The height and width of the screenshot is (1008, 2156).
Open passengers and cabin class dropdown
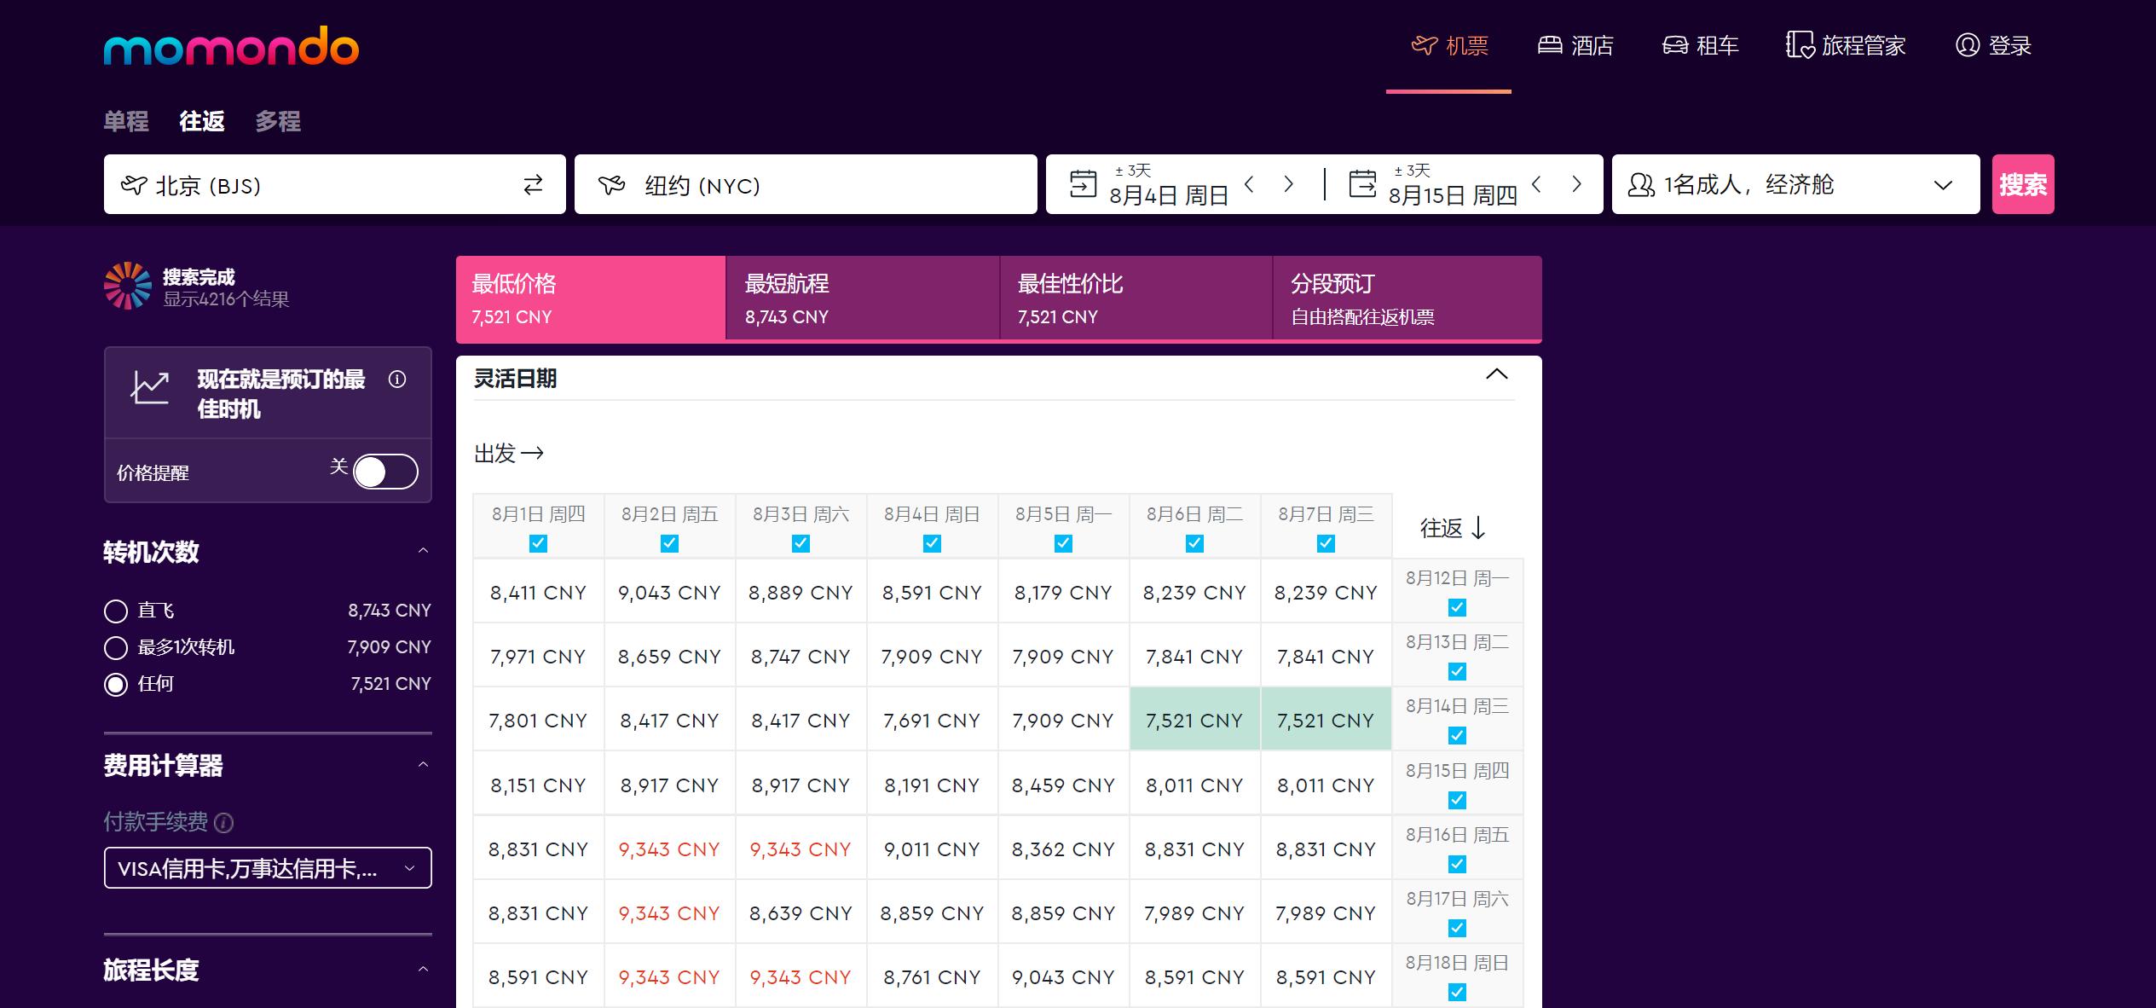coord(1795,185)
